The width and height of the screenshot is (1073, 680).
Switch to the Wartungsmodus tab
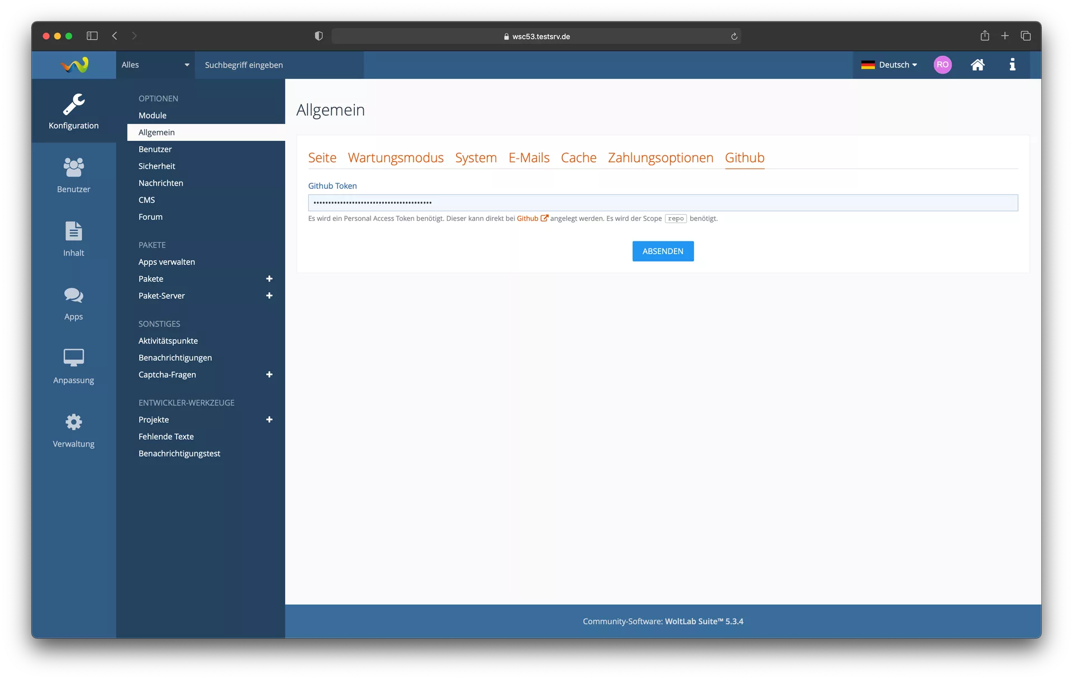[395, 158]
